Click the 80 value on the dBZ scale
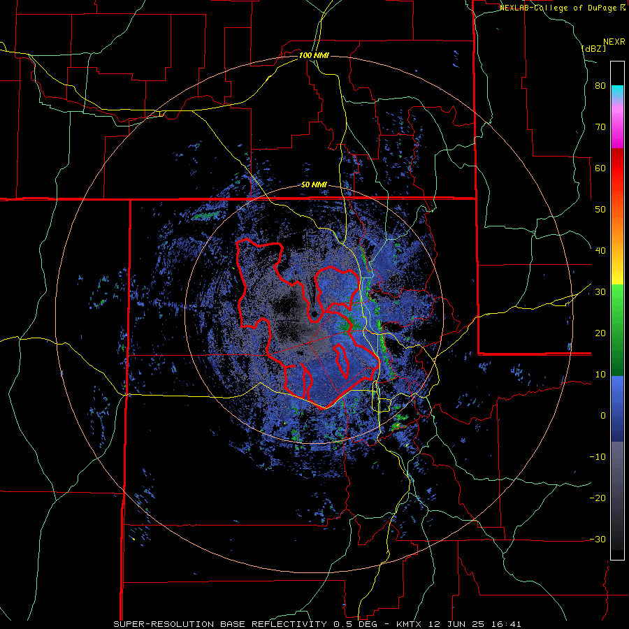 click(x=600, y=86)
